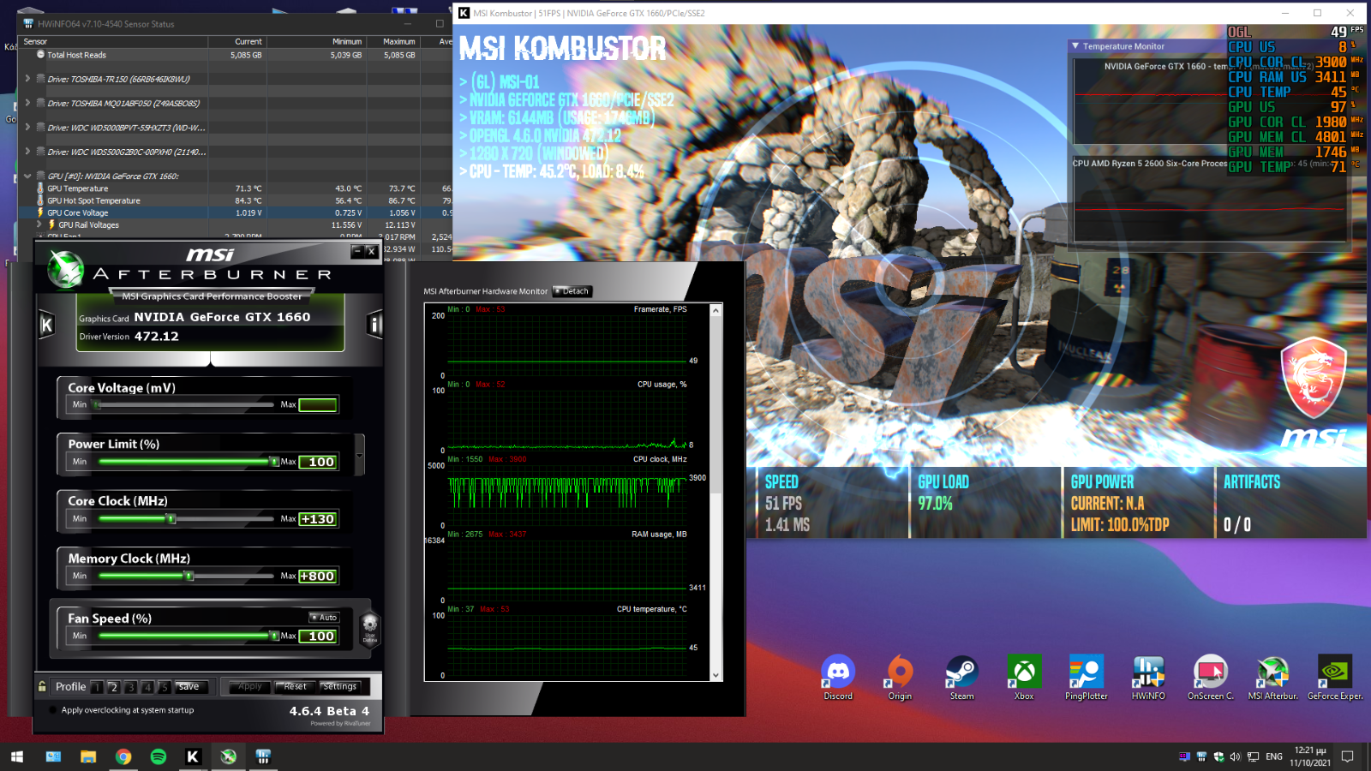This screenshot has height=771, width=1371.
Task: Open File Explorer from the taskbar
Action: (x=88, y=756)
